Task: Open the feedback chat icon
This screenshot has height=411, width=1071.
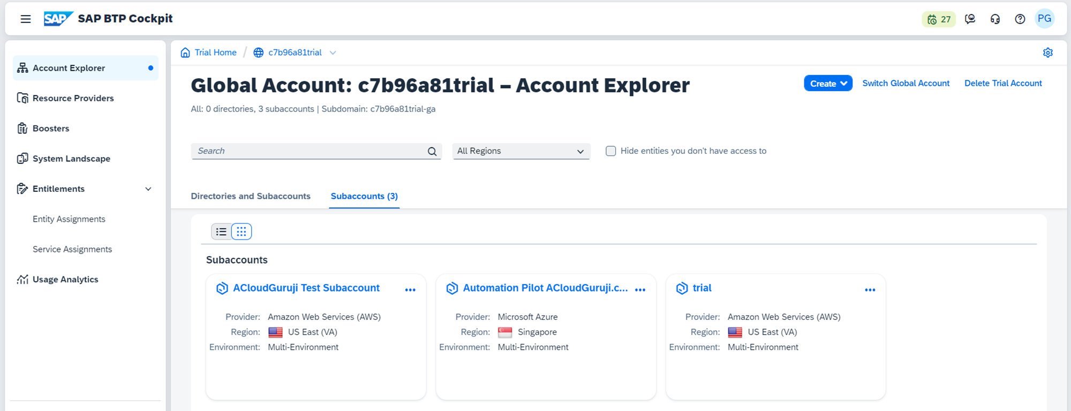Action: pyautogui.click(x=970, y=19)
